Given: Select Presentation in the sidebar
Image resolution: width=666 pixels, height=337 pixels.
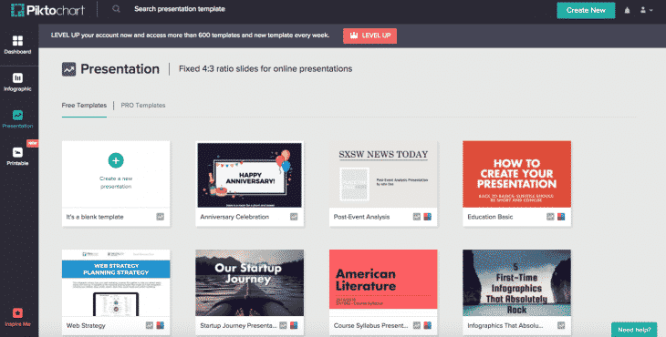Looking at the screenshot, I should point(17,119).
